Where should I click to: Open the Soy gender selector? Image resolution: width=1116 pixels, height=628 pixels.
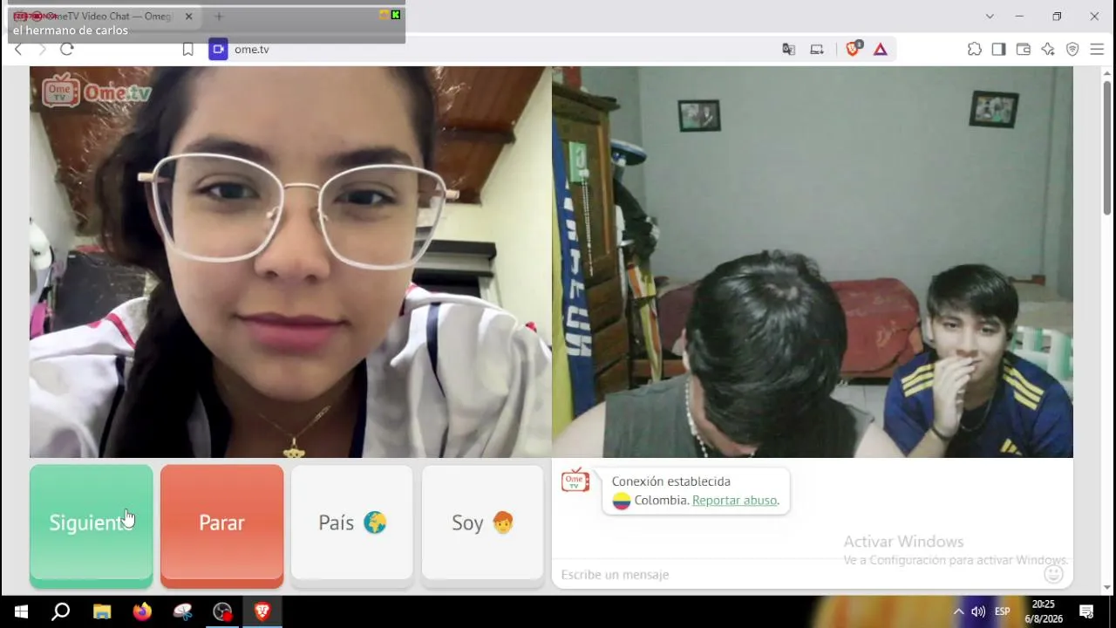point(482,523)
